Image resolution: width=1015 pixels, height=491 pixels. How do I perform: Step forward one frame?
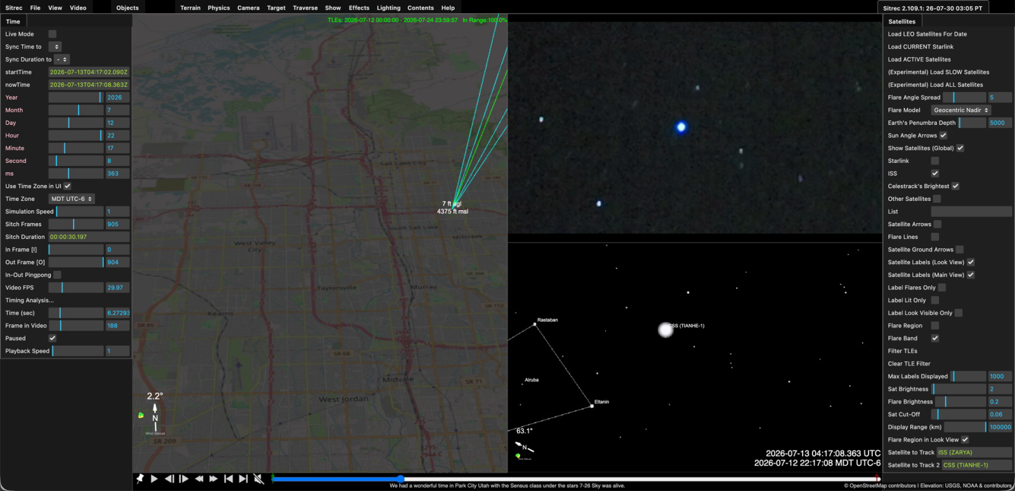pos(184,479)
